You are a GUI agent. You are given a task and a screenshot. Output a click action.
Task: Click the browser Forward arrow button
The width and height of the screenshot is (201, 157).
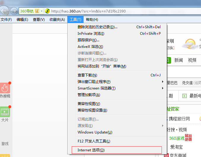(x=14, y=11)
